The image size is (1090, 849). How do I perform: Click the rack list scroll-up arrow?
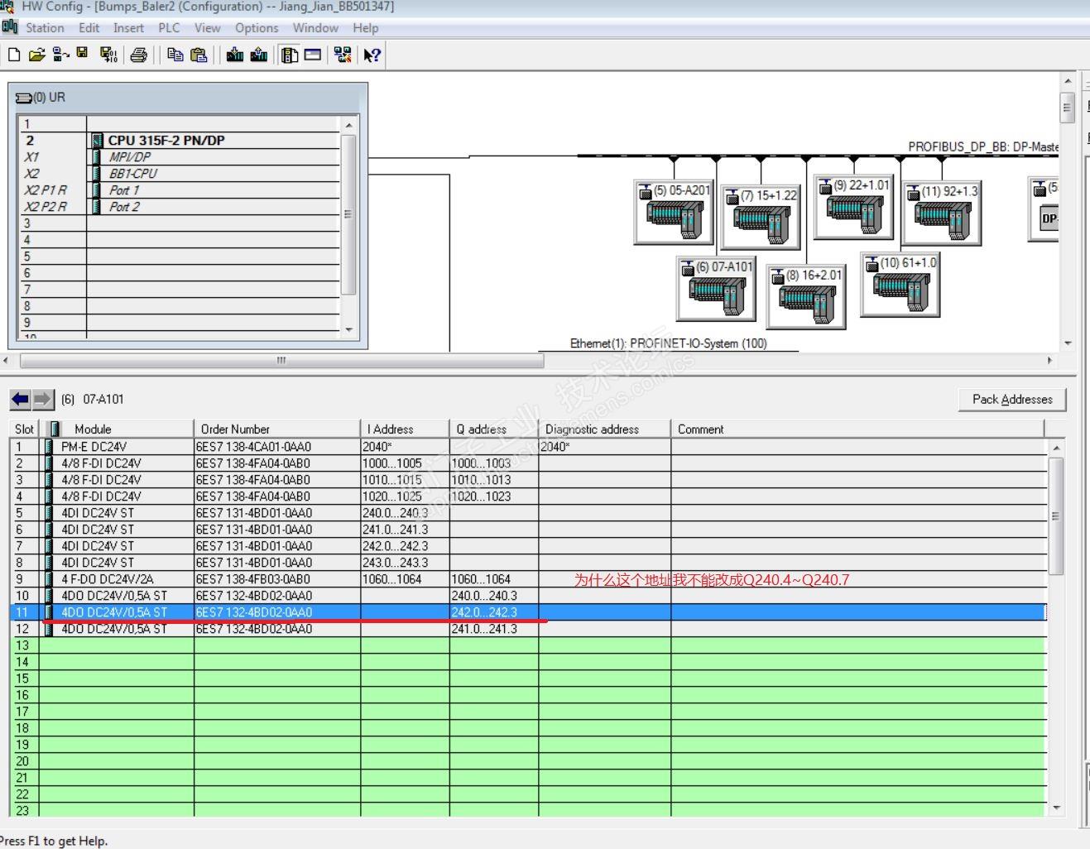348,125
